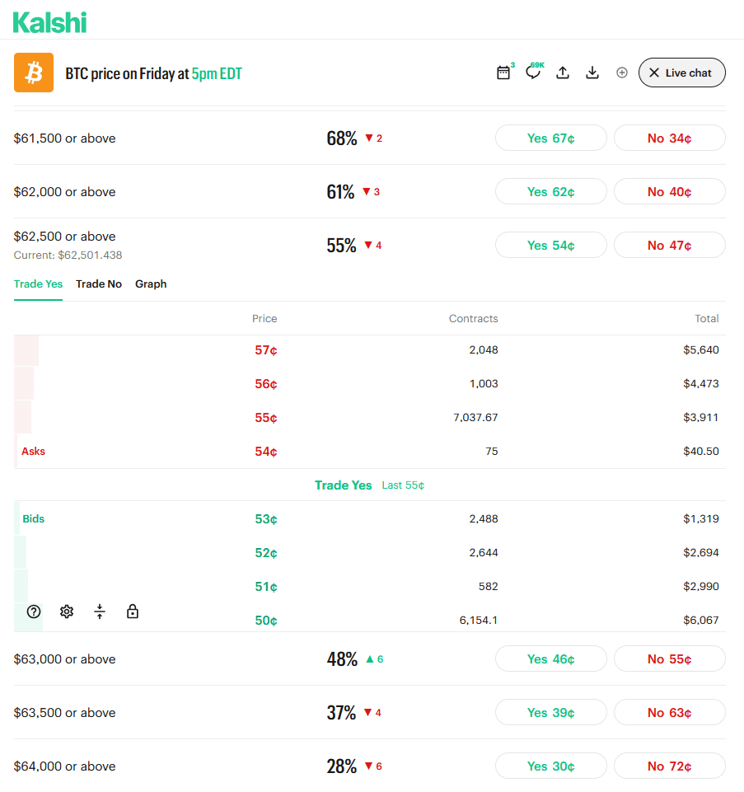
Task: Click the $5,640 total value
Action: (700, 349)
